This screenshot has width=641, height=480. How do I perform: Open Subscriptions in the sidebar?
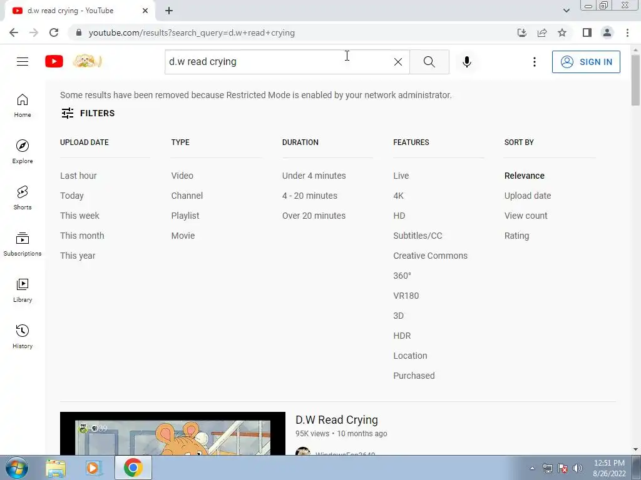coord(23,244)
